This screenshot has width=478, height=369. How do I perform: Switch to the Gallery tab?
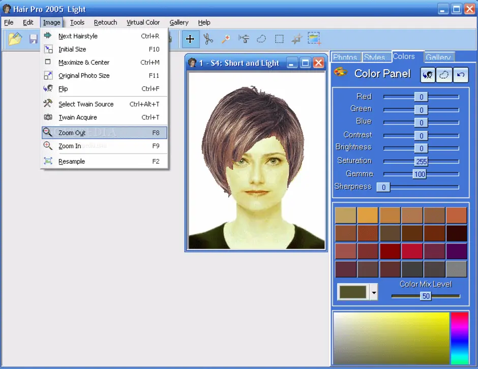(438, 57)
